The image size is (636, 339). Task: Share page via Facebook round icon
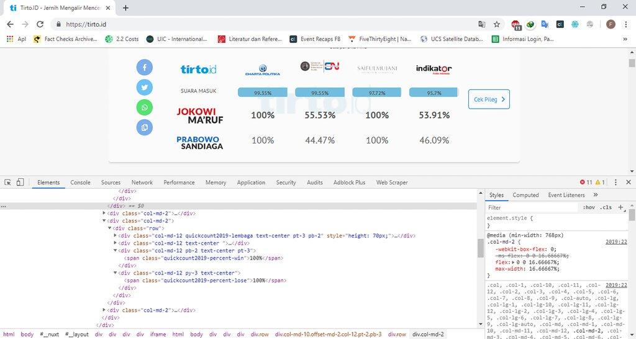pyautogui.click(x=144, y=67)
